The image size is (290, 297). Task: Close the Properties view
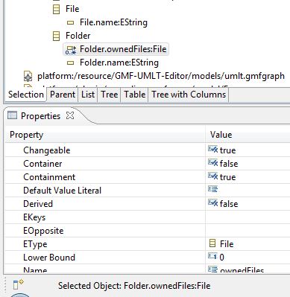tap(70, 115)
